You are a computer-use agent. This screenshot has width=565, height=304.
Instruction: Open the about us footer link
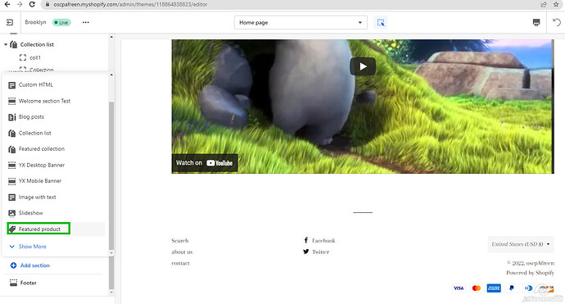click(182, 252)
